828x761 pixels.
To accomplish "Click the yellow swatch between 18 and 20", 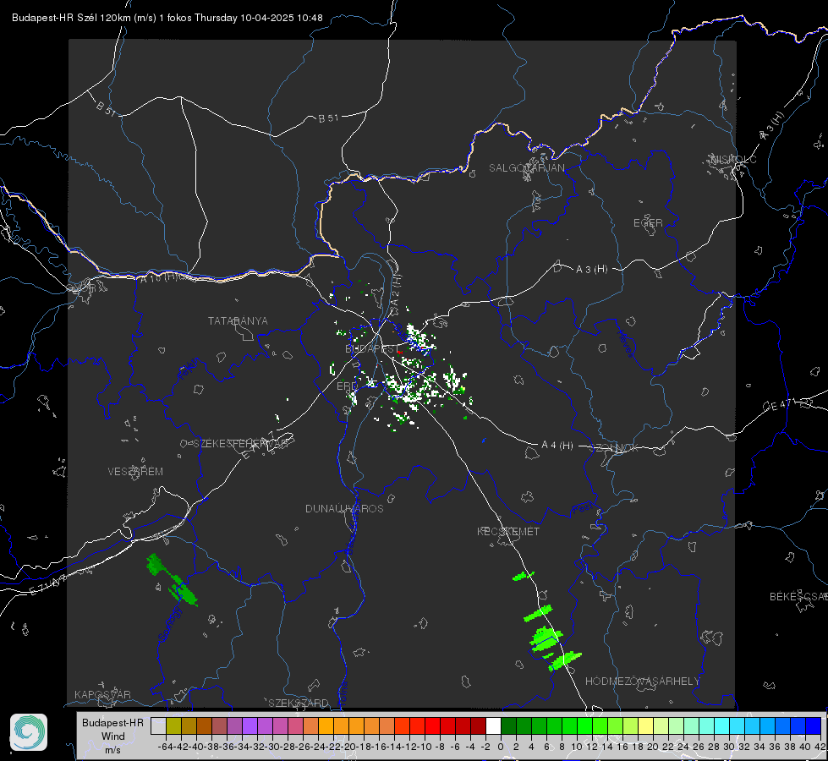I will (x=646, y=725).
